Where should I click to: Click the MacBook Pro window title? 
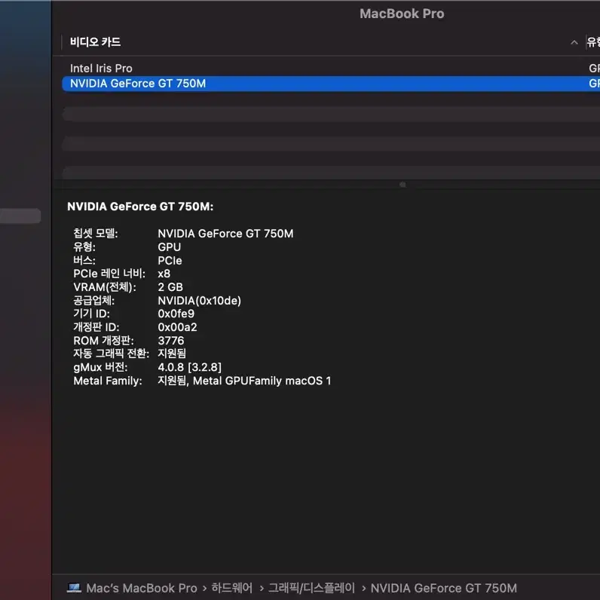pos(402,14)
